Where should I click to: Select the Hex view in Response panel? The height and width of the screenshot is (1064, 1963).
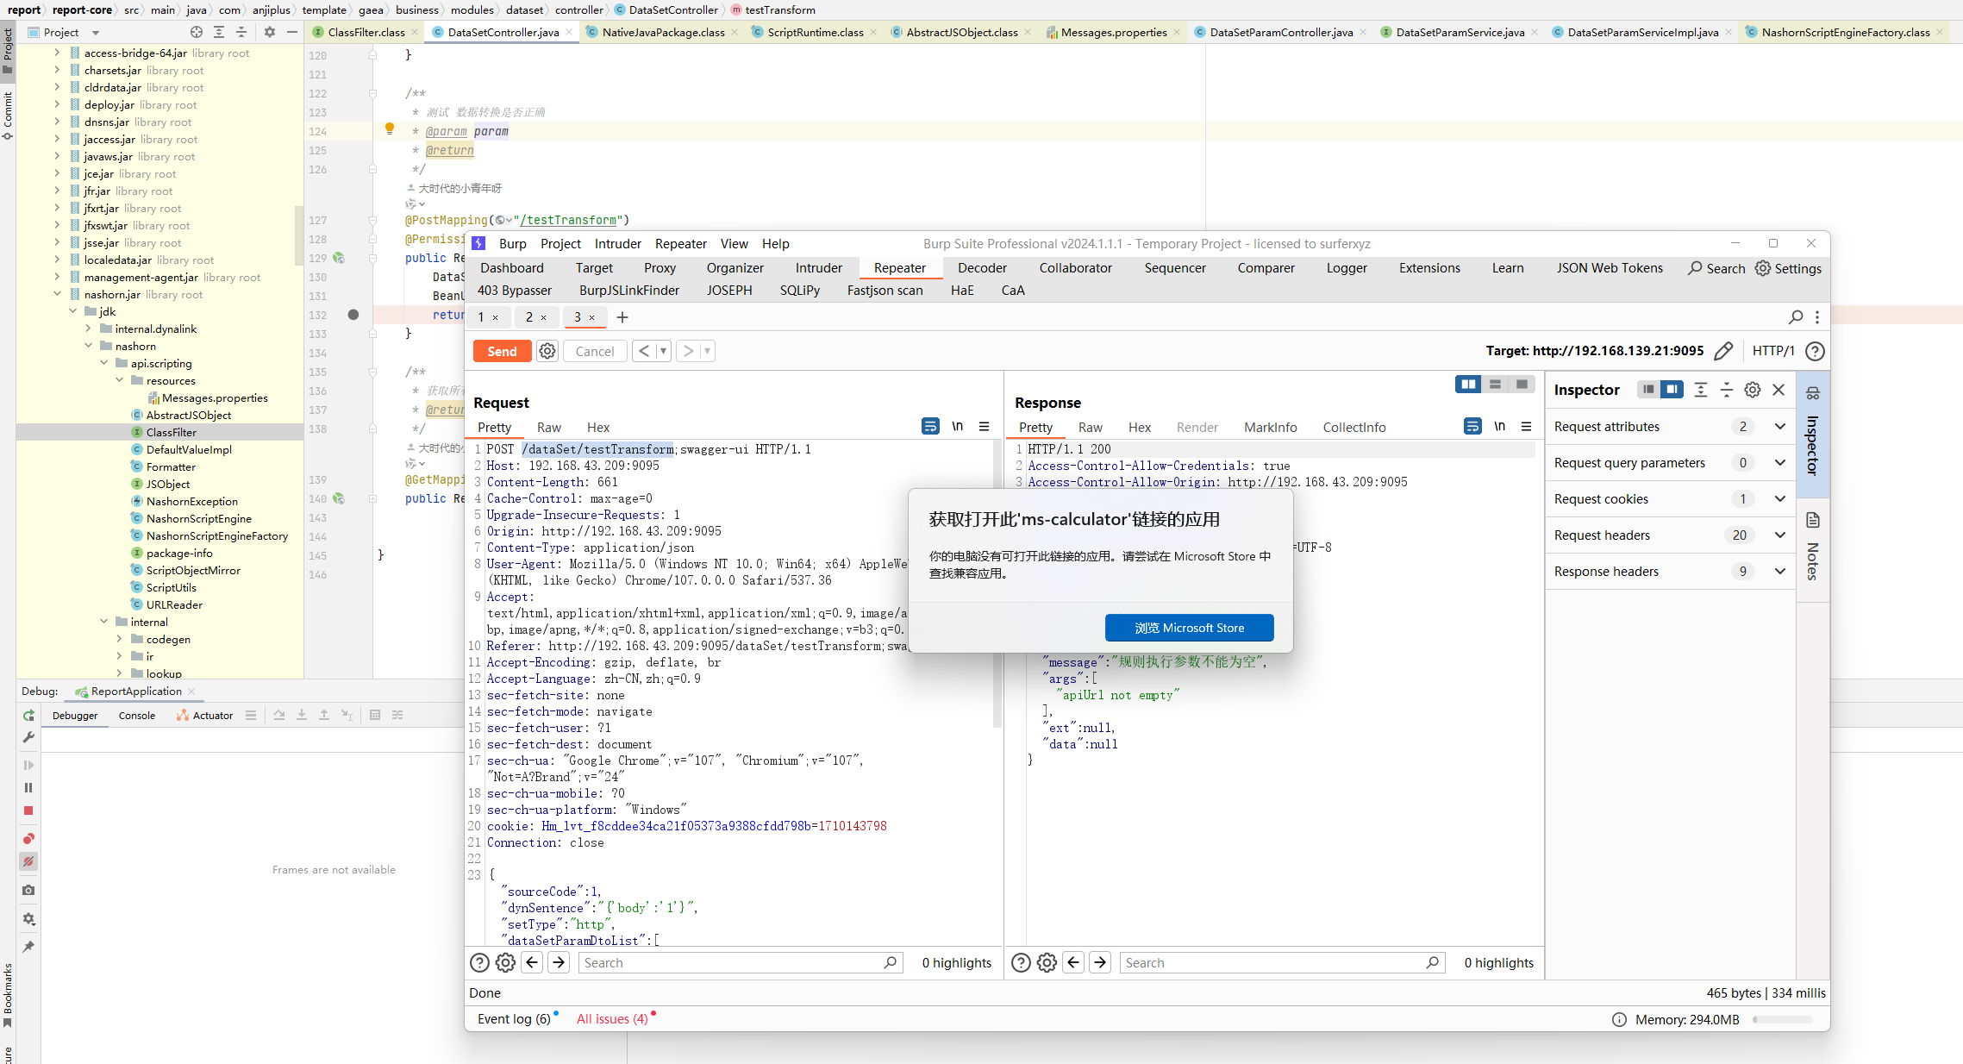[1139, 428]
